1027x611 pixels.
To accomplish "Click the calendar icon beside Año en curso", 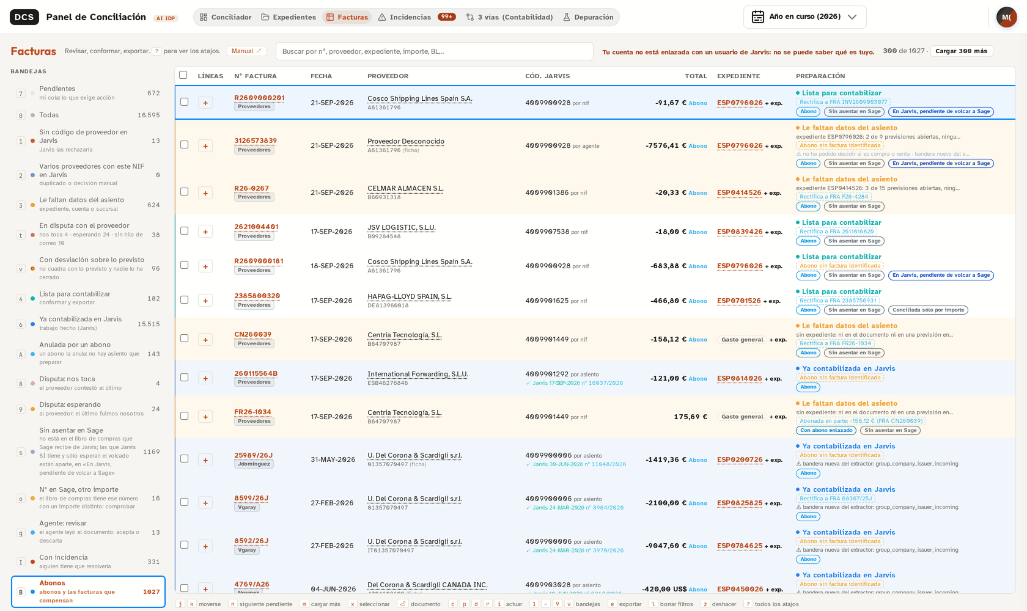I will click(758, 17).
